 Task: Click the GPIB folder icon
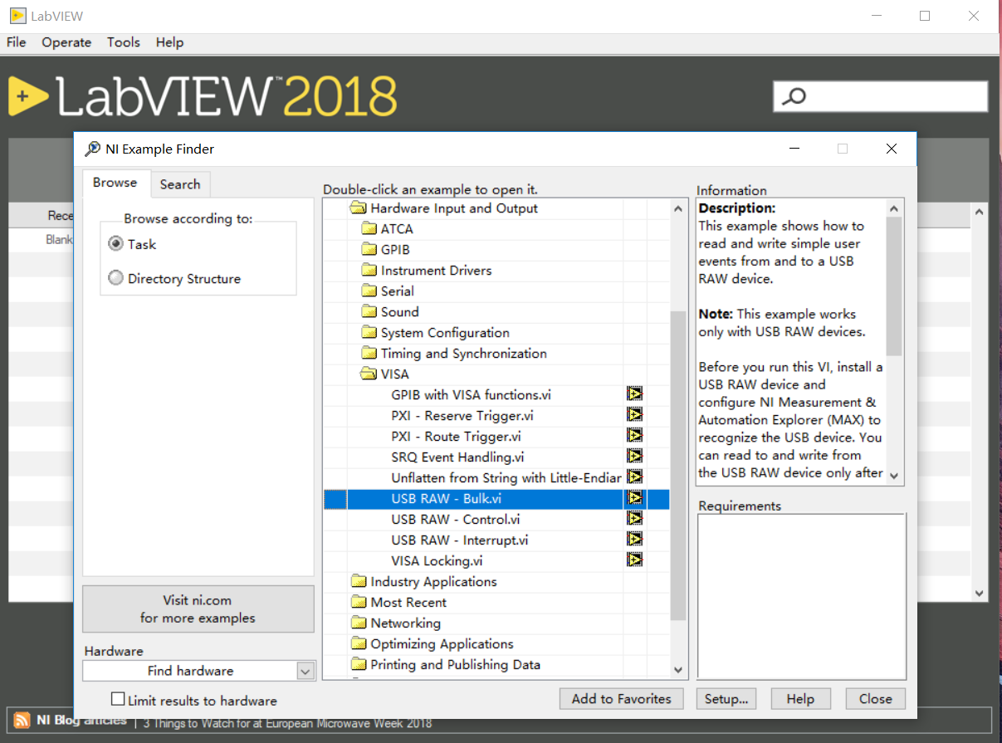coord(369,249)
